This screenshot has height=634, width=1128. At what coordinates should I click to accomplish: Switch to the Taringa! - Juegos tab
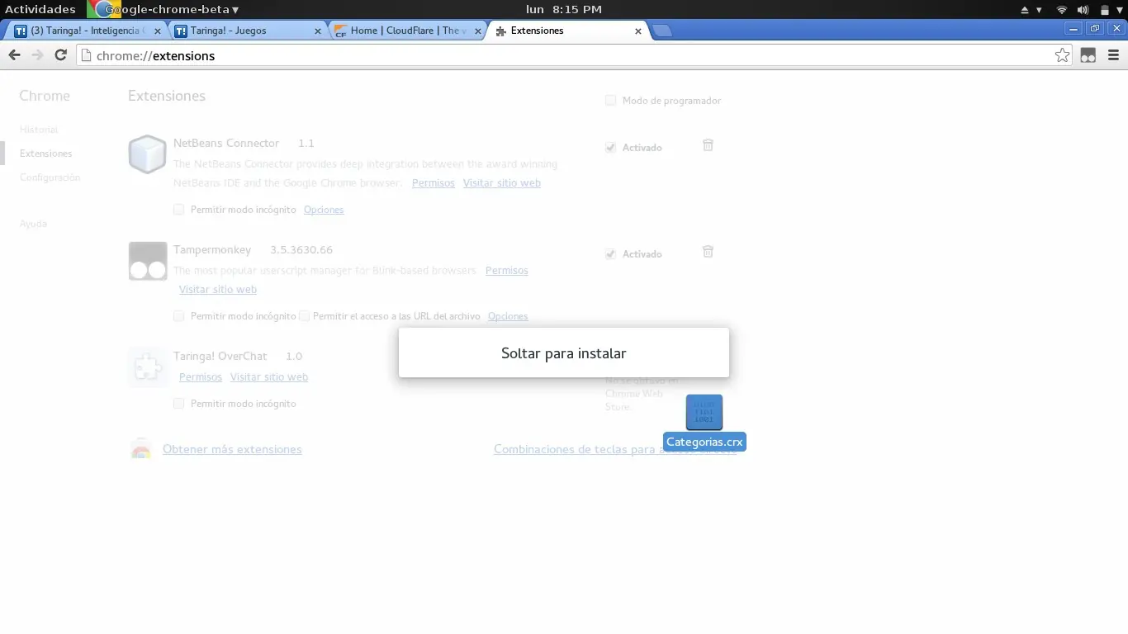click(x=248, y=31)
